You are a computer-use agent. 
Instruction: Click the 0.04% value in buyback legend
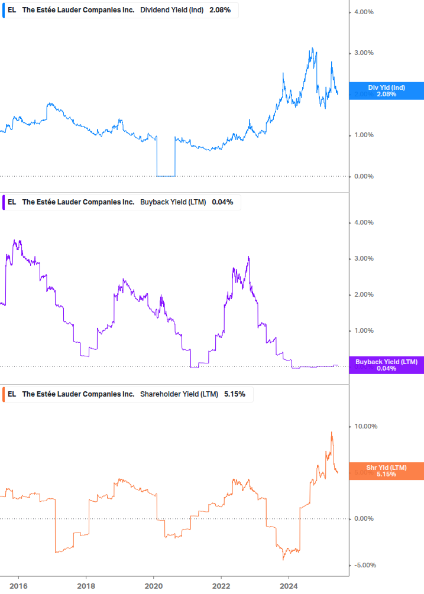point(222,202)
